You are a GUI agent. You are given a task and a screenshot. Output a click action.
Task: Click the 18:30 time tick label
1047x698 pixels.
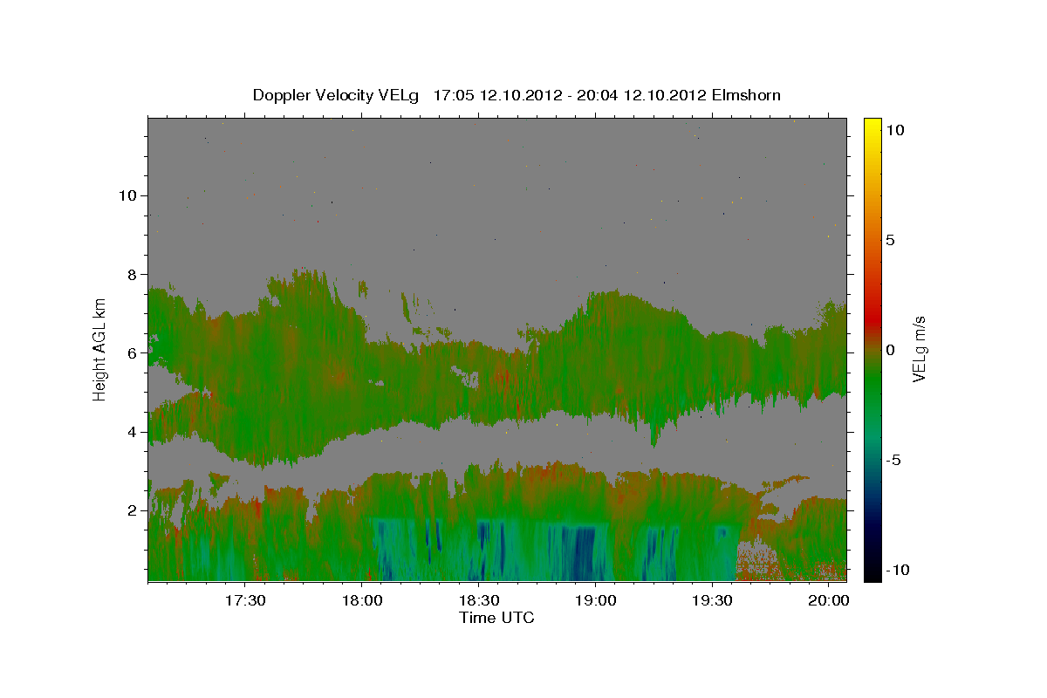(479, 600)
